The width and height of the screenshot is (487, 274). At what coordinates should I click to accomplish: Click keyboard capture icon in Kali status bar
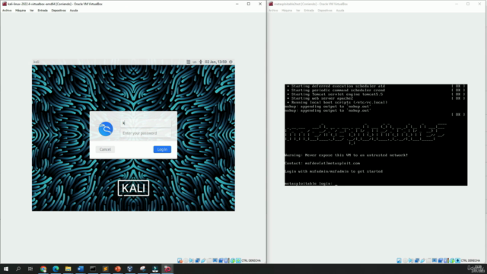click(238, 260)
